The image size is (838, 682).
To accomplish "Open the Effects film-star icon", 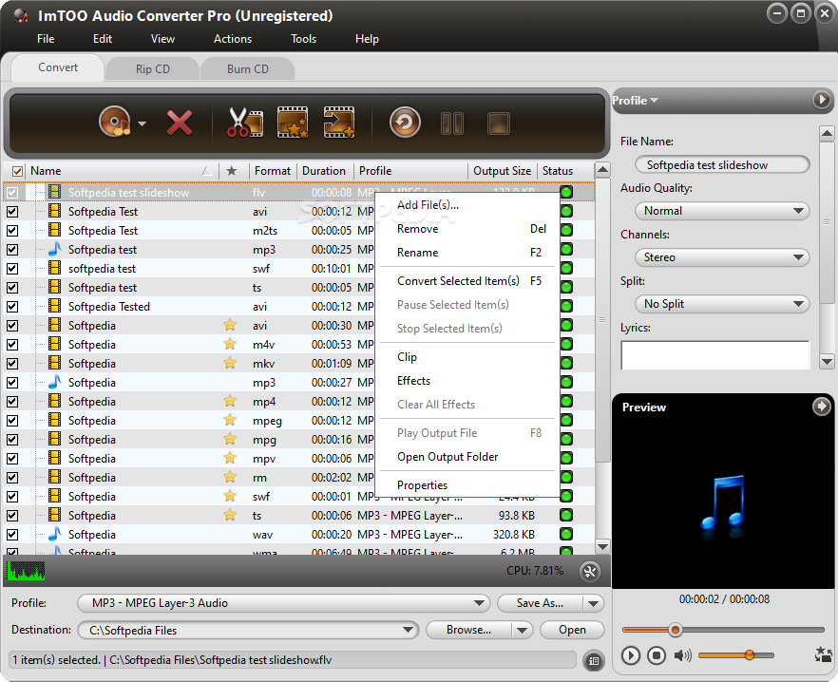I will (293, 123).
